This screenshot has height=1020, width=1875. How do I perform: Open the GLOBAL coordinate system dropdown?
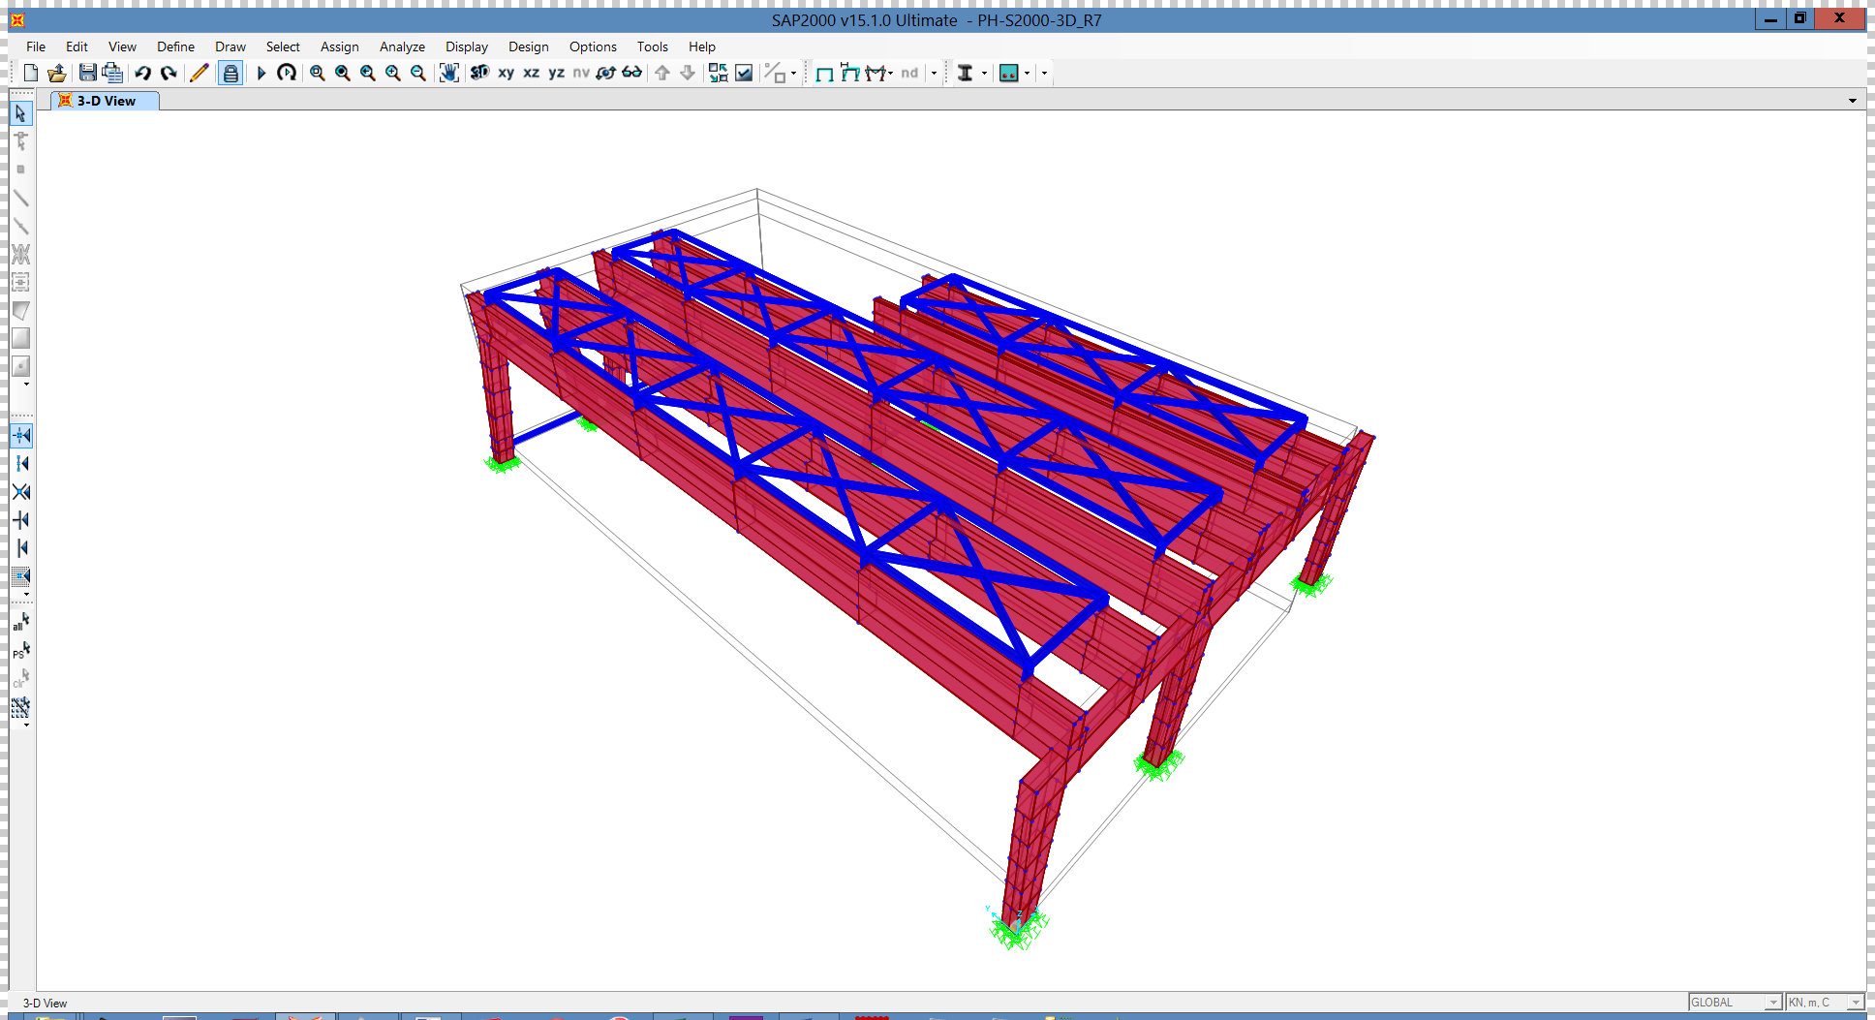coord(1735,1003)
